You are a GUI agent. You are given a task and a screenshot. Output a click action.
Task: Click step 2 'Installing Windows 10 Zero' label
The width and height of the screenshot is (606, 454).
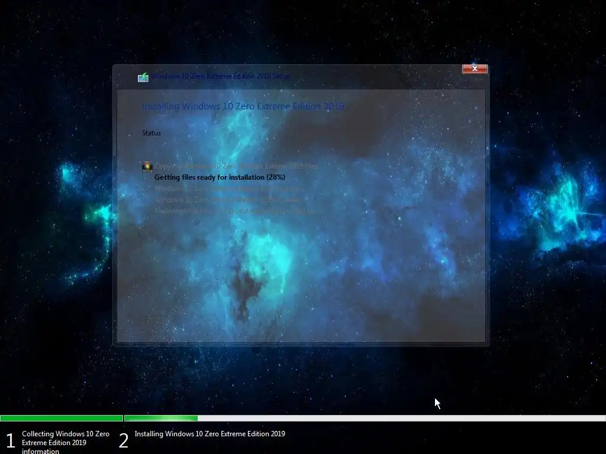pos(210,434)
